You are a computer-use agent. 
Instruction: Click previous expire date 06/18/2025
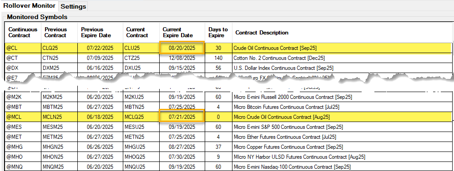100,117
